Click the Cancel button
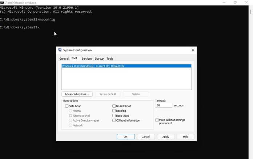253x159 pixels. pyautogui.click(x=146, y=137)
